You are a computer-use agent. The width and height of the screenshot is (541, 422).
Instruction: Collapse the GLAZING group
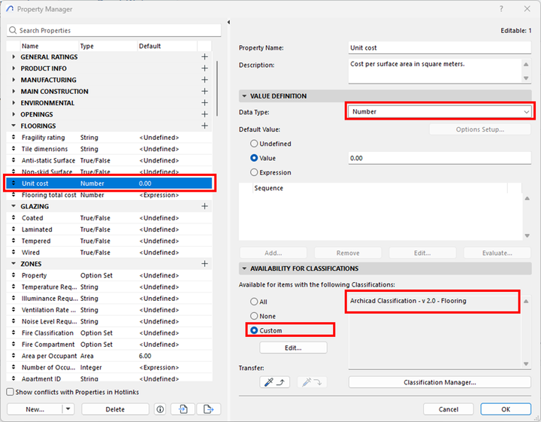click(x=14, y=206)
